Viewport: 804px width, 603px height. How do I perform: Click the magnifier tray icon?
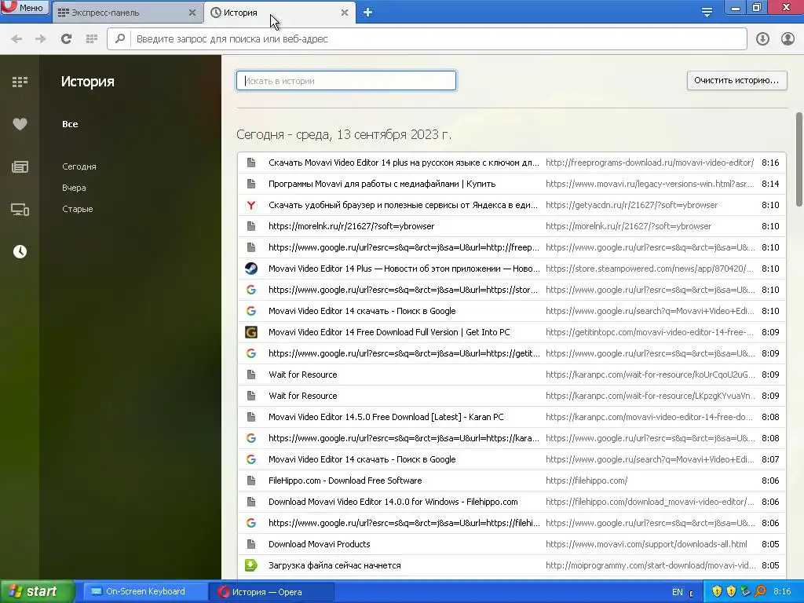(760, 592)
